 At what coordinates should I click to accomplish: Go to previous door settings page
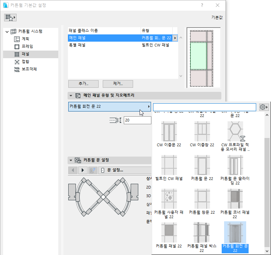[x=73, y=170]
